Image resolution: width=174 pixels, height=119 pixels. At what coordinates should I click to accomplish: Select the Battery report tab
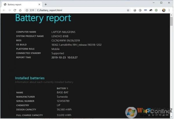click(22, 5)
